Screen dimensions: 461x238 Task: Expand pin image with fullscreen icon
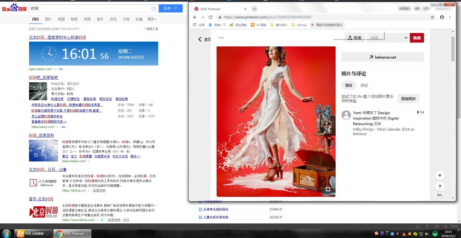click(328, 189)
